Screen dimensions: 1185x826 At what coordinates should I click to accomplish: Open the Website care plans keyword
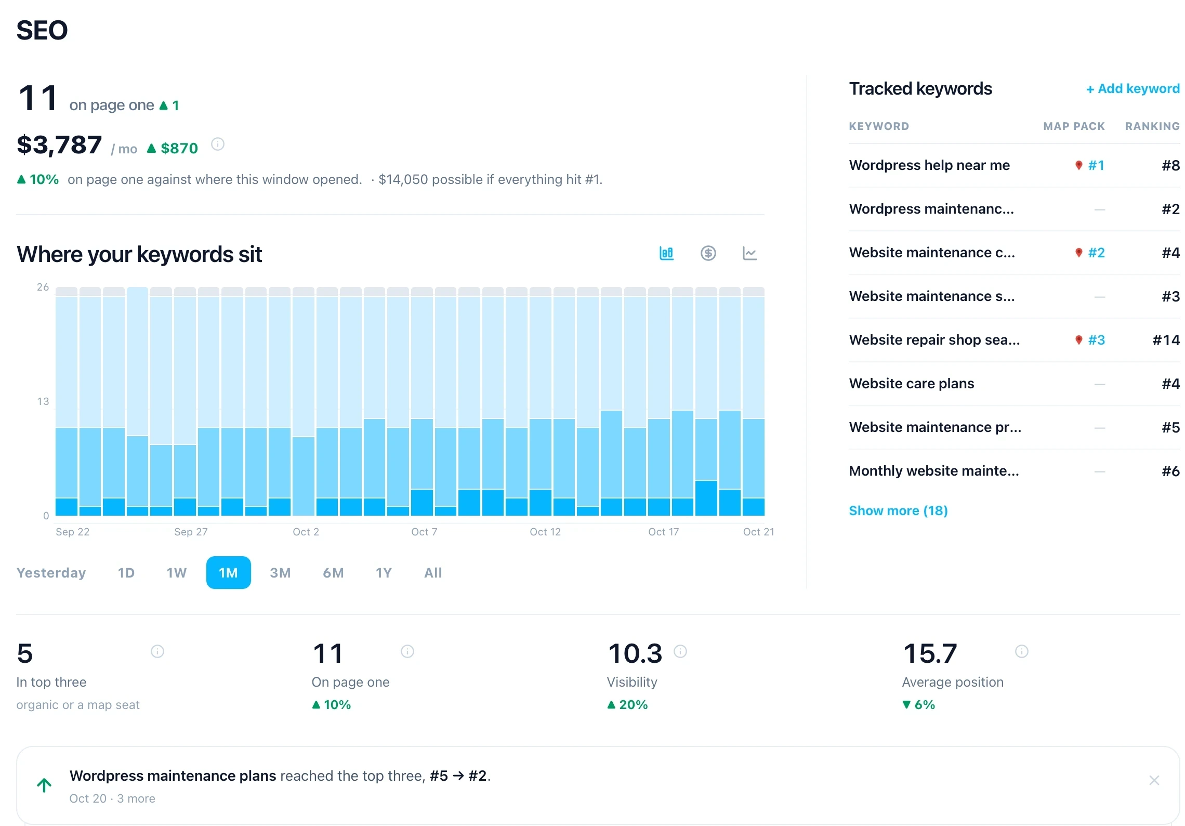coord(1015,384)
